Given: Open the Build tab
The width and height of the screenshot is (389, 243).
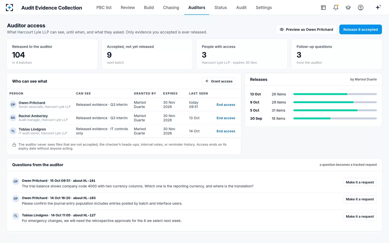Looking at the screenshot, I should click(149, 8).
